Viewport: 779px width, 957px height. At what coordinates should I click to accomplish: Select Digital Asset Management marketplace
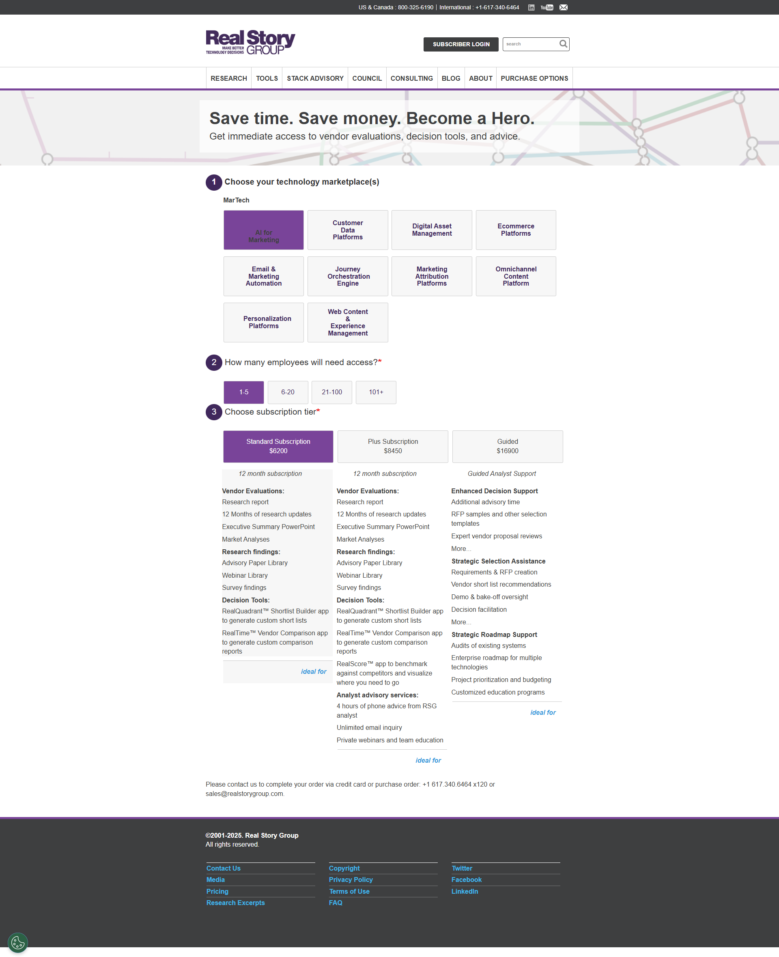click(432, 230)
